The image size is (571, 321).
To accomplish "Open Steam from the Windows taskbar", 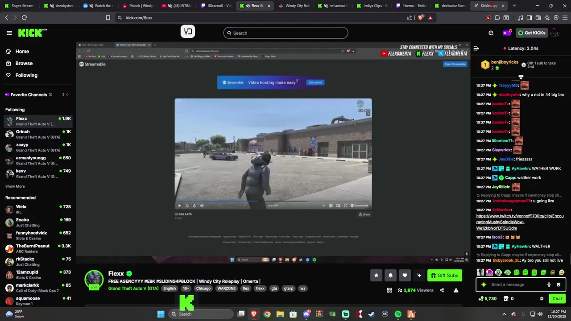I will (x=371, y=314).
